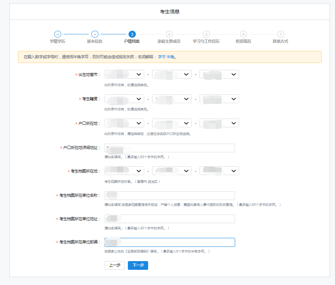
Task: Click the step 5 学习与工作经历 circle
Action: [x=206, y=34]
